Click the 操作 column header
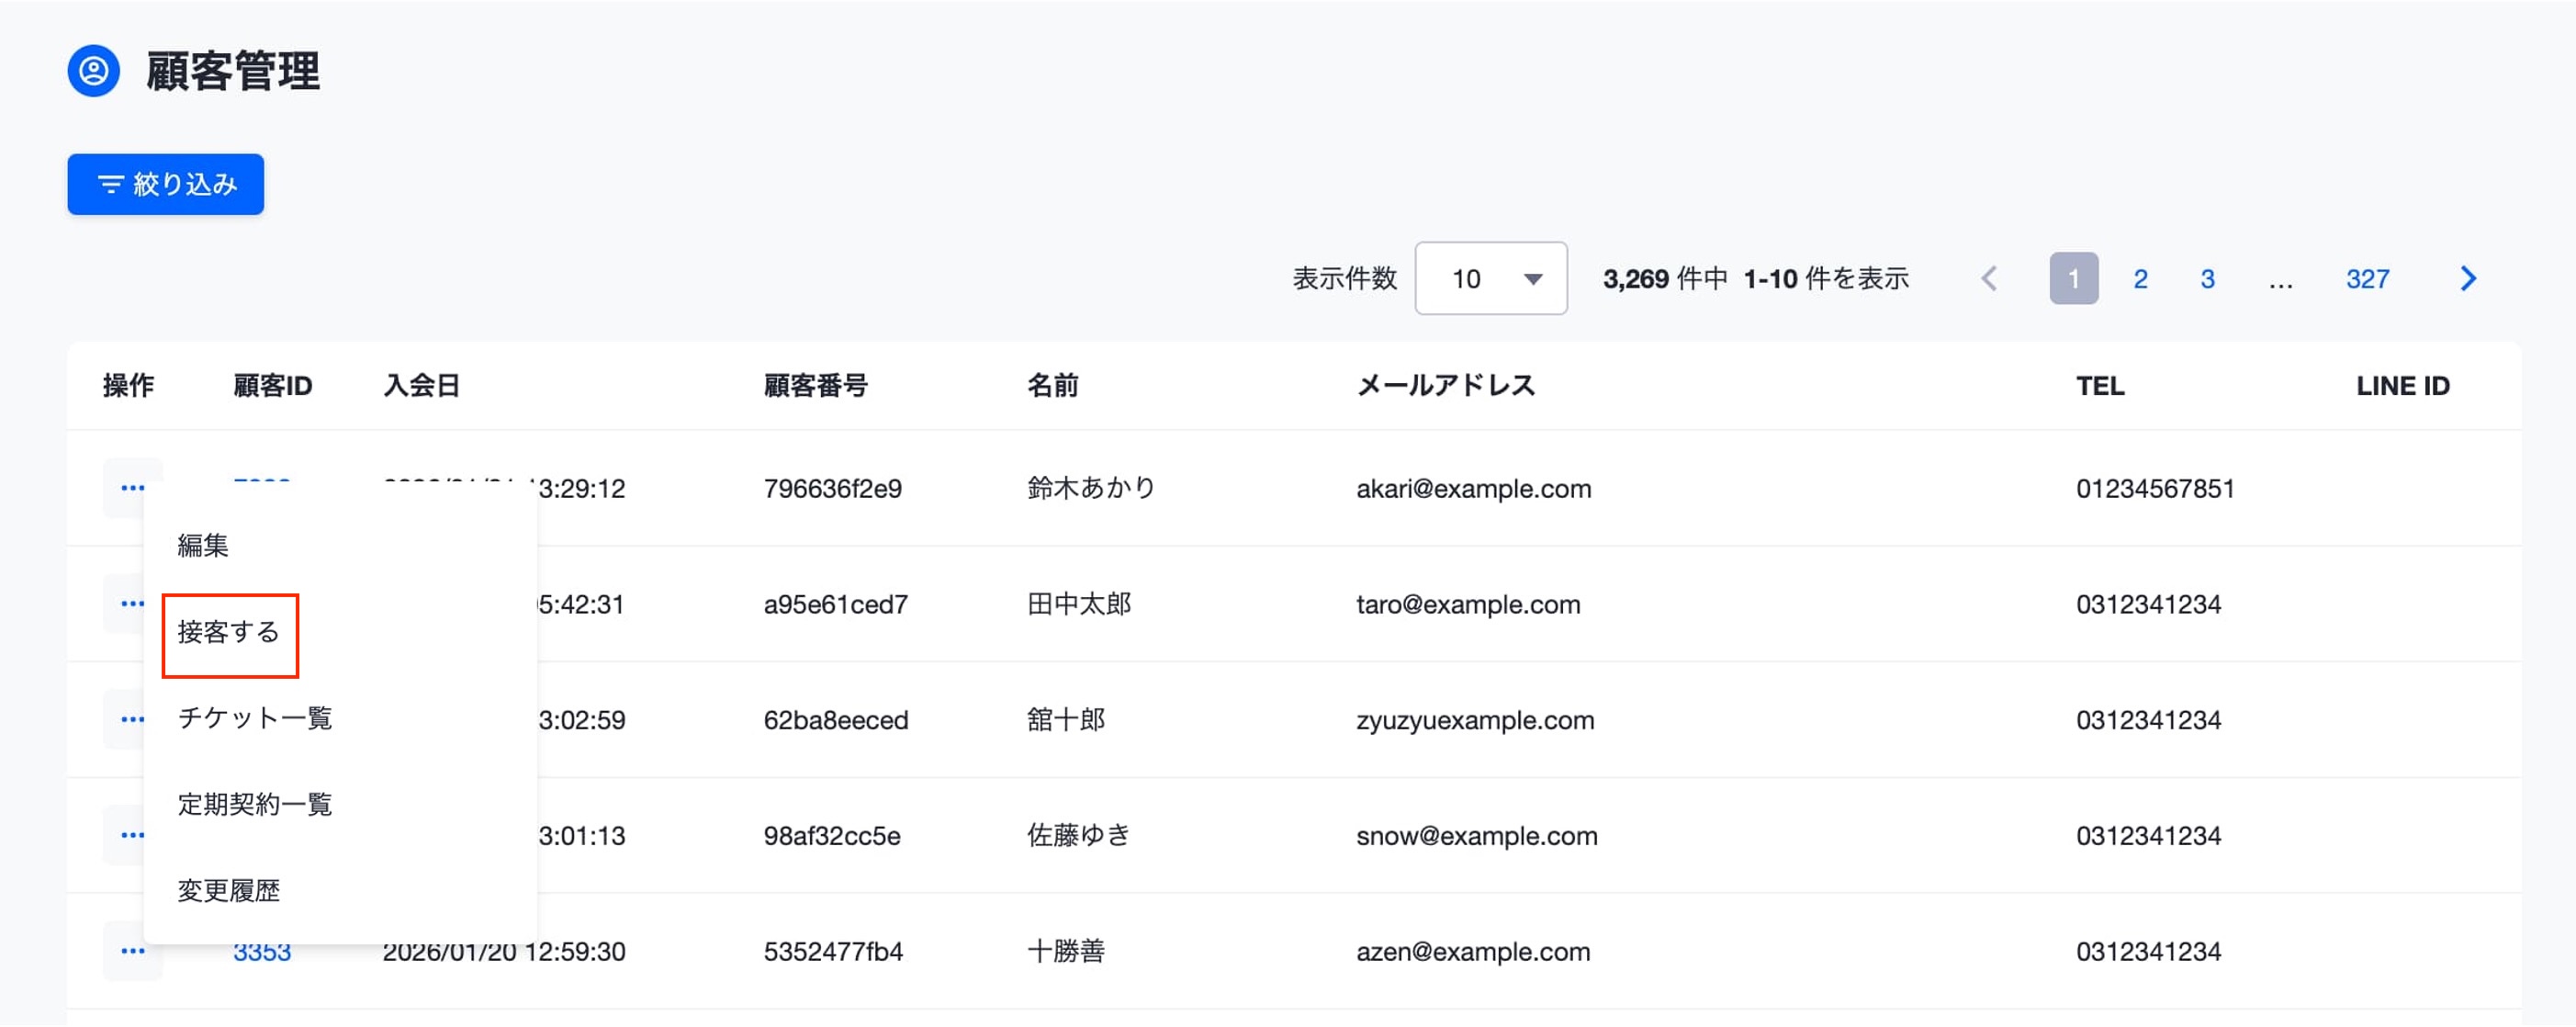This screenshot has width=2576, height=1027. (129, 386)
